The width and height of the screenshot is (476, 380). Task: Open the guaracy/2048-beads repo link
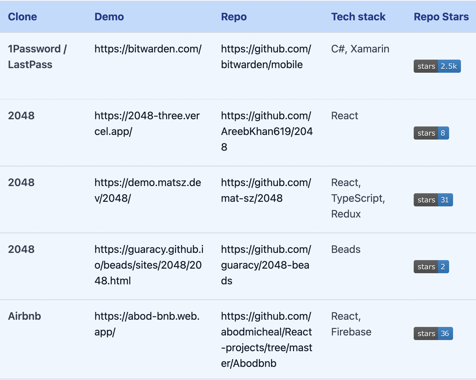coord(266,265)
